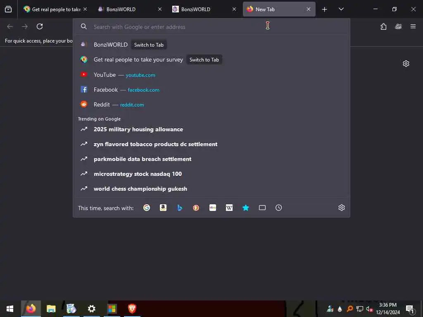The image size is (423, 317).
Task: Open Settings gear in the taskbar
Action: coord(92,309)
